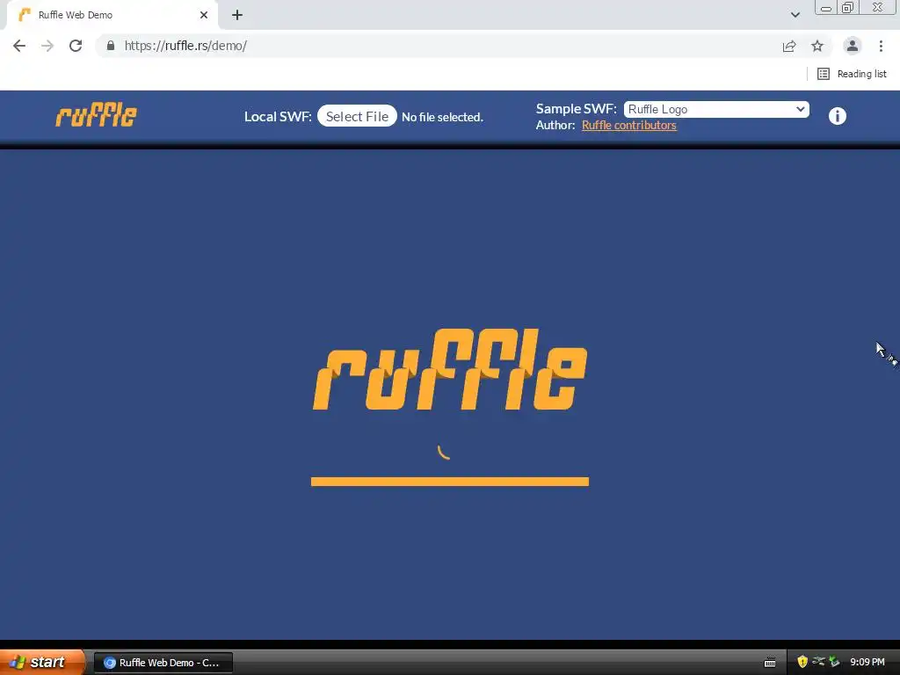Open the Chrome three-dot menu
The height and width of the screenshot is (675, 900).
click(x=881, y=46)
